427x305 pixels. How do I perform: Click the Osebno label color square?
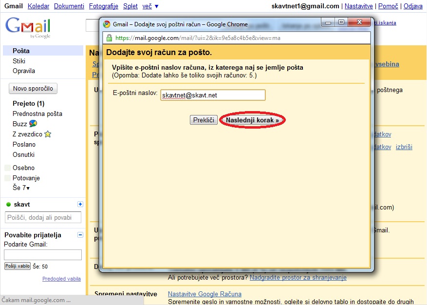click(x=8, y=168)
